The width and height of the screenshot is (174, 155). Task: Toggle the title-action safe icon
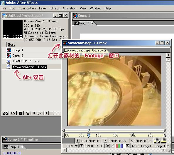[82, 146]
